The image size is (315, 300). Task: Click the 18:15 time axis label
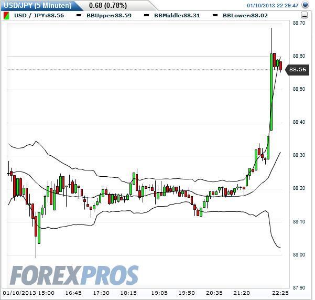[128, 293]
